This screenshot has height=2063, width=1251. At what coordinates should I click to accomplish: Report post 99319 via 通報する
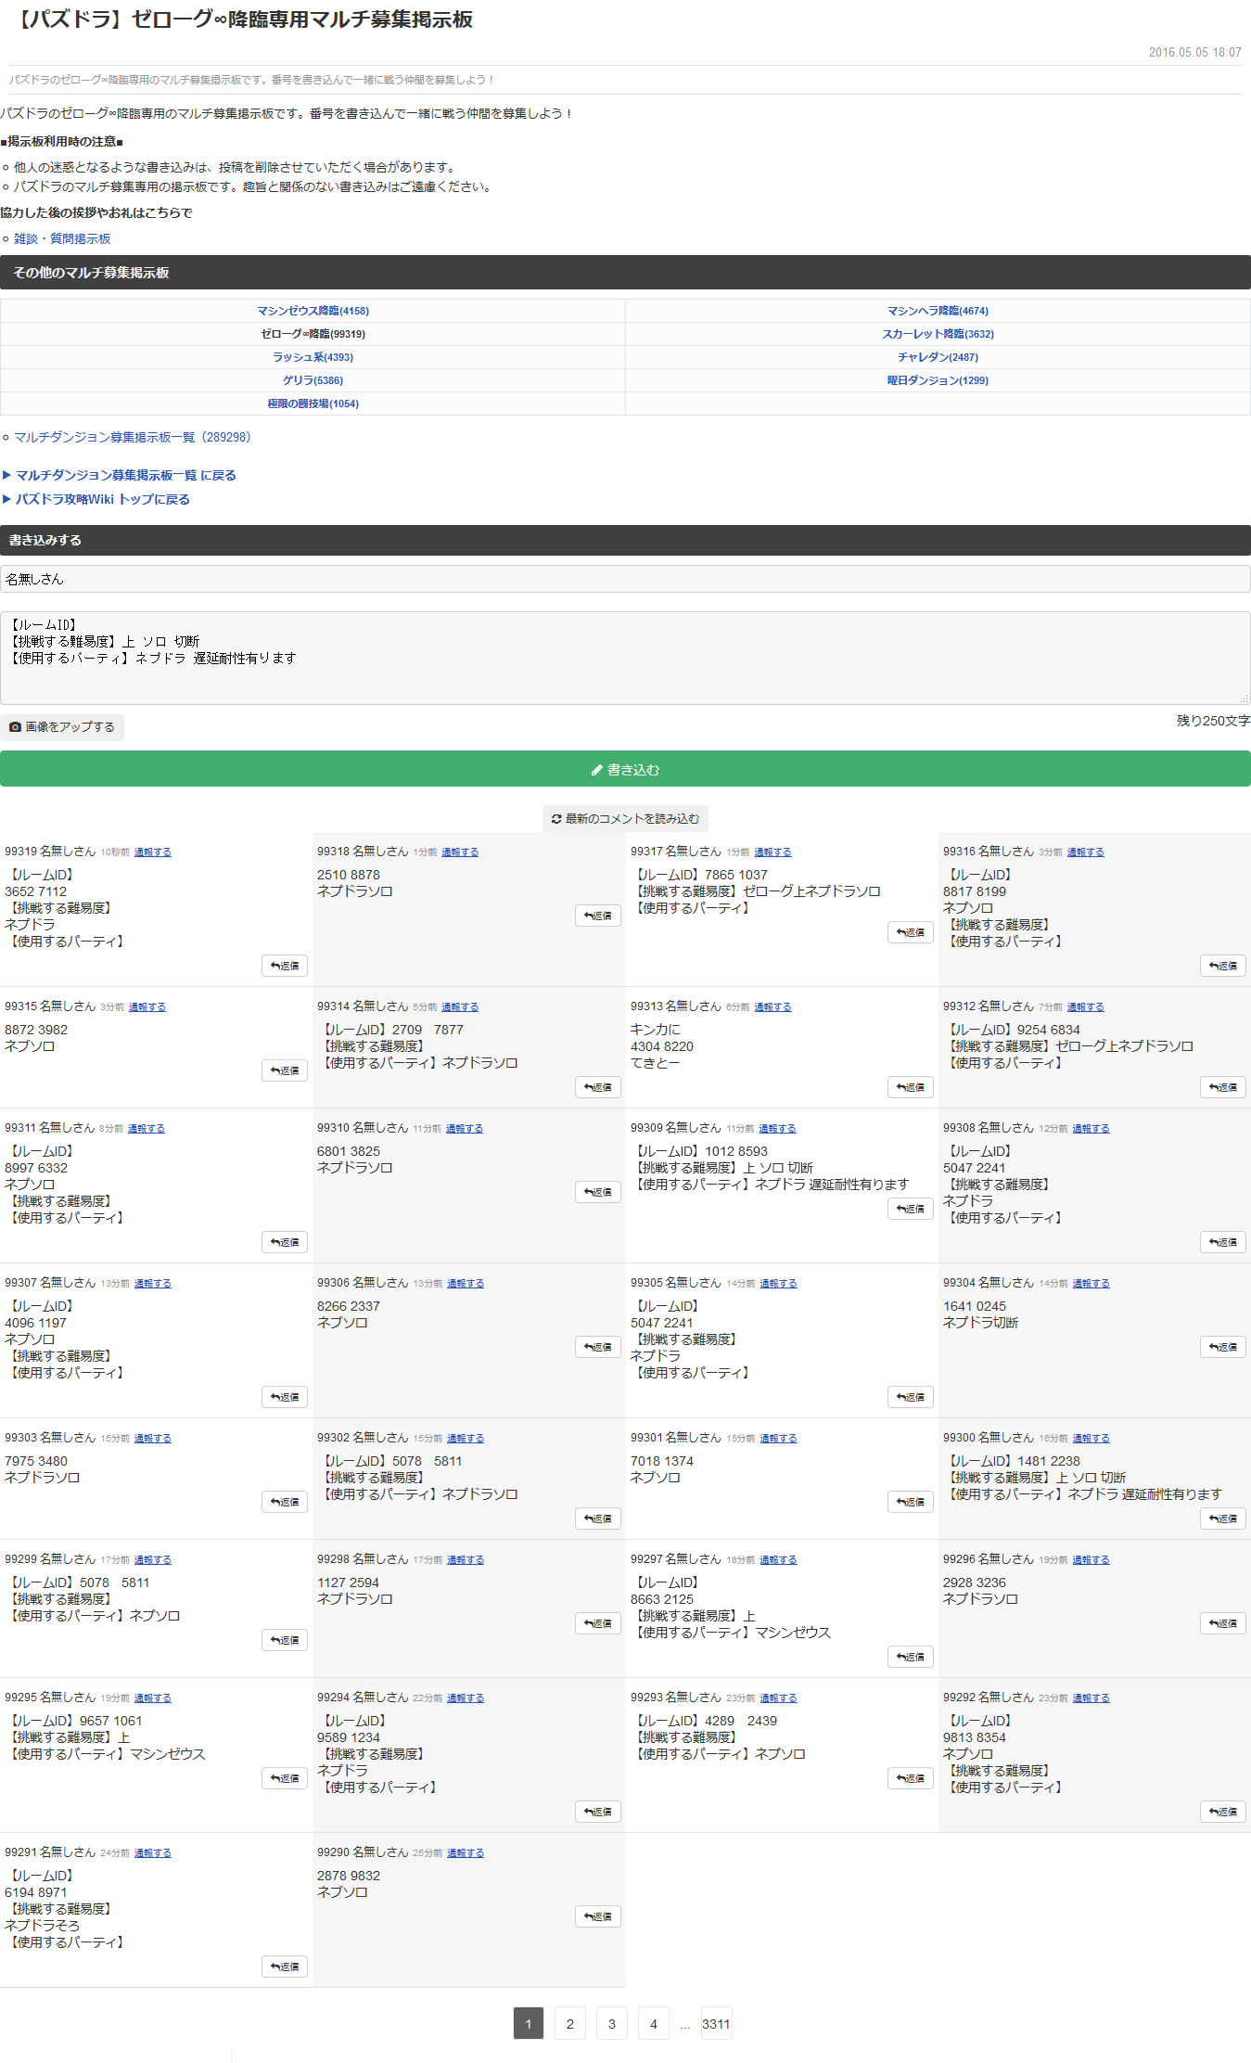153,852
